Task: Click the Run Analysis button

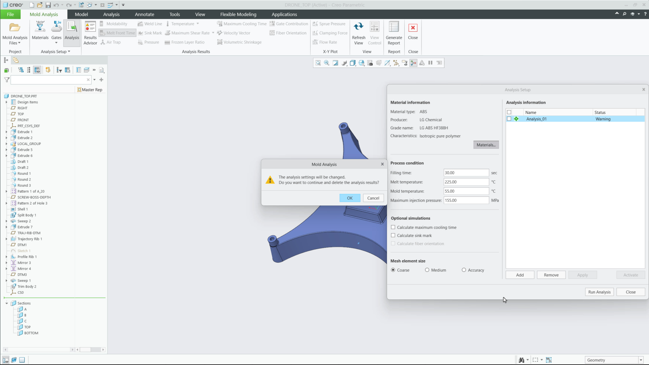Action: pyautogui.click(x=599, y=292)
